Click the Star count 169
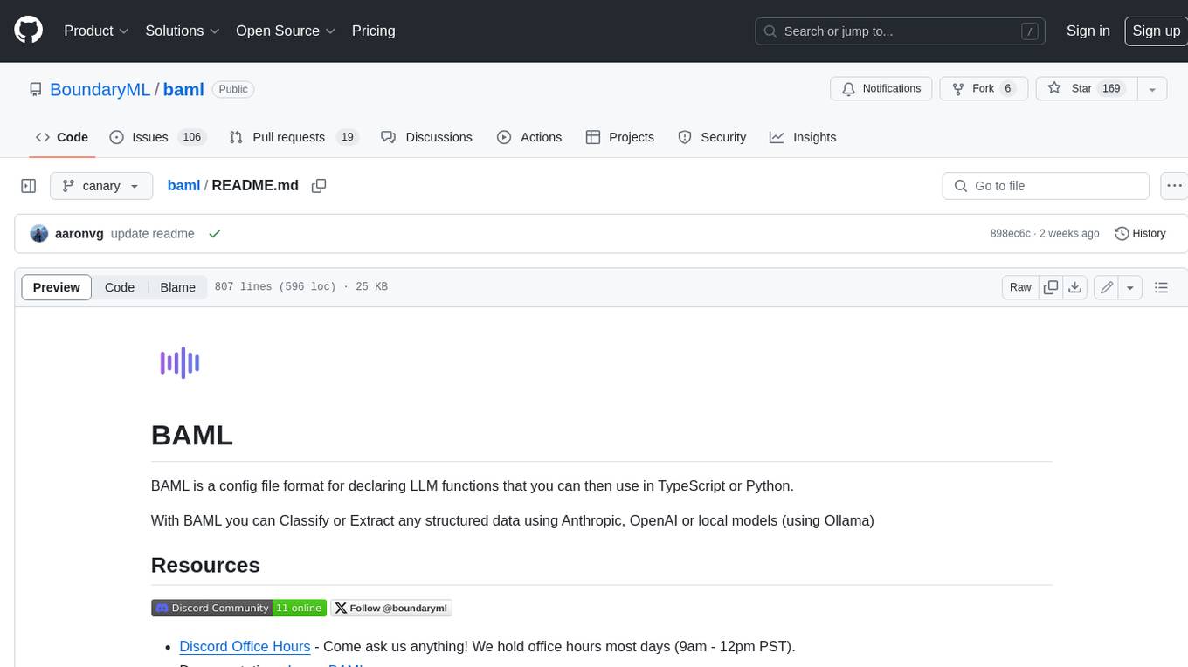 1111,89
